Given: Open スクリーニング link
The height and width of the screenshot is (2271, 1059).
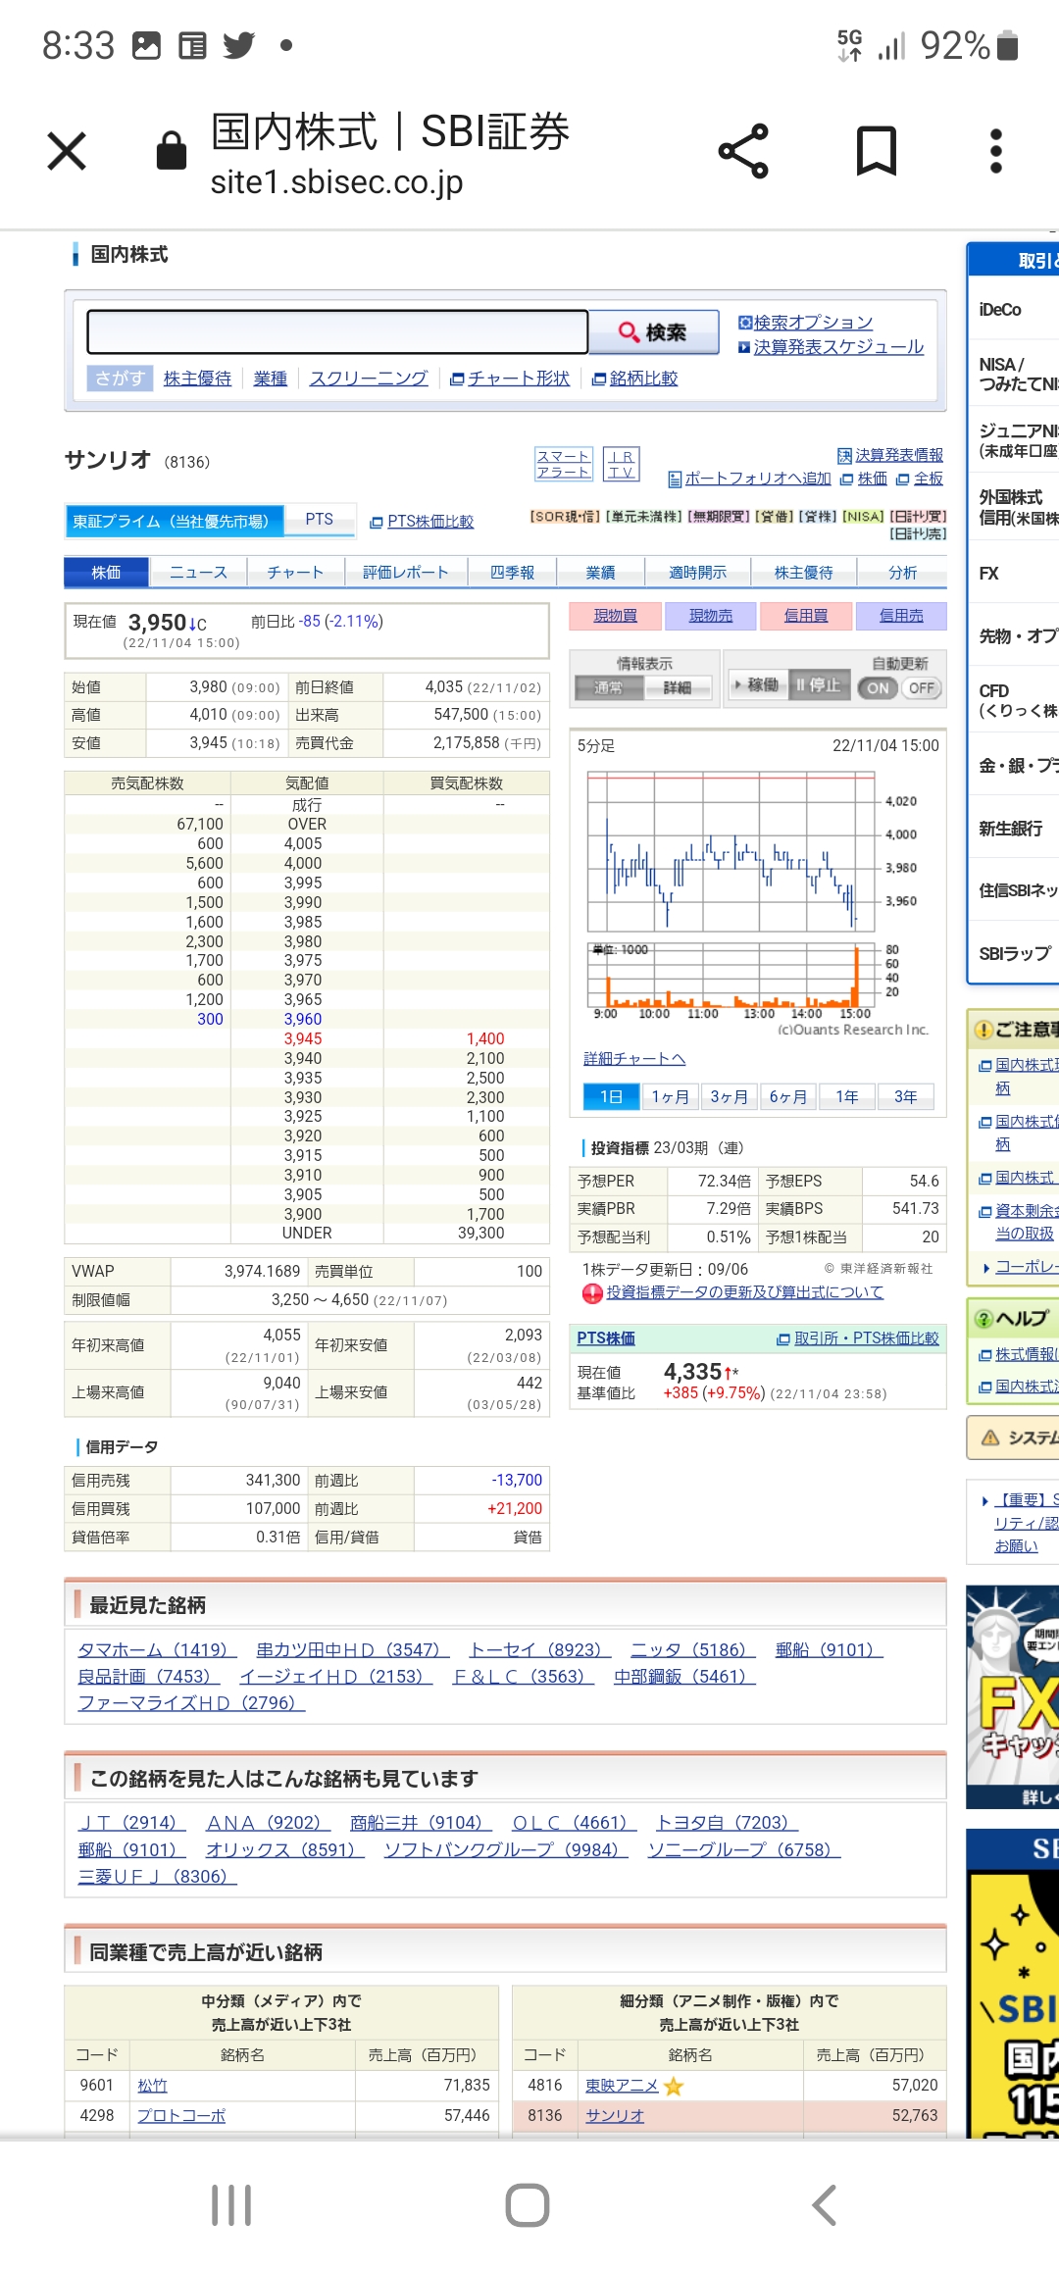Looking at the screenshot, I should coord(369,378).
